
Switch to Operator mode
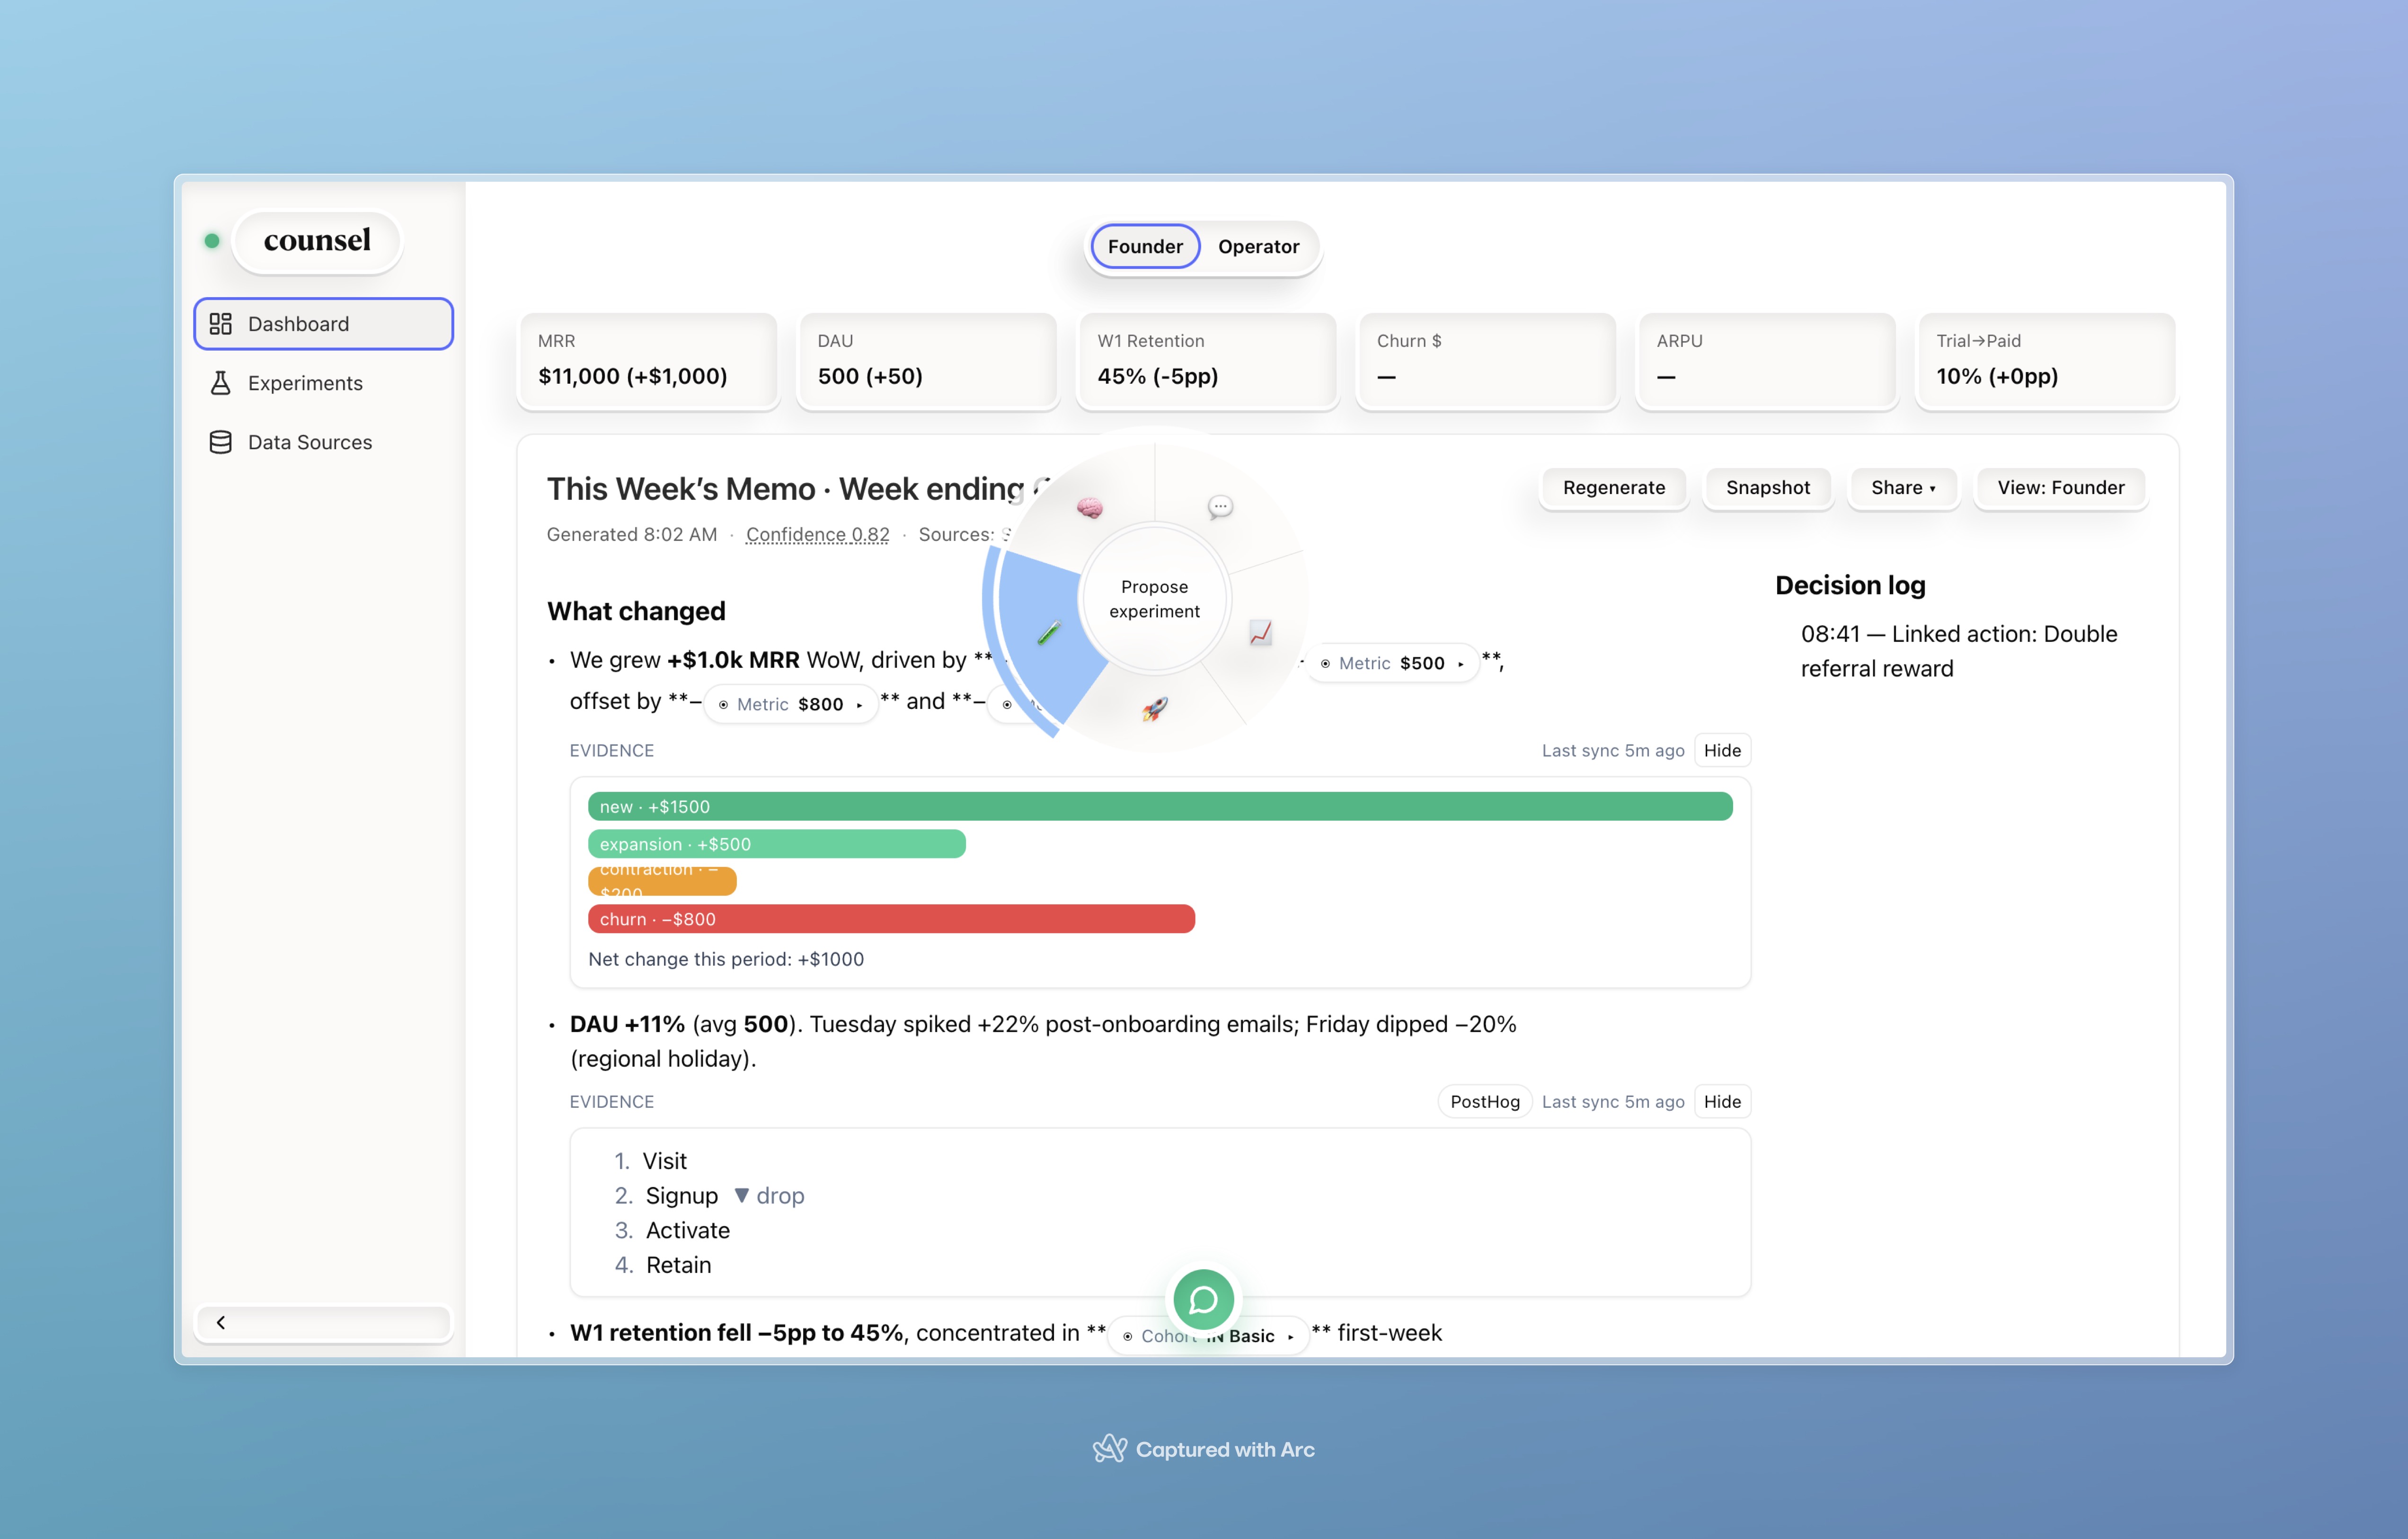click(x=1258, y=246)
